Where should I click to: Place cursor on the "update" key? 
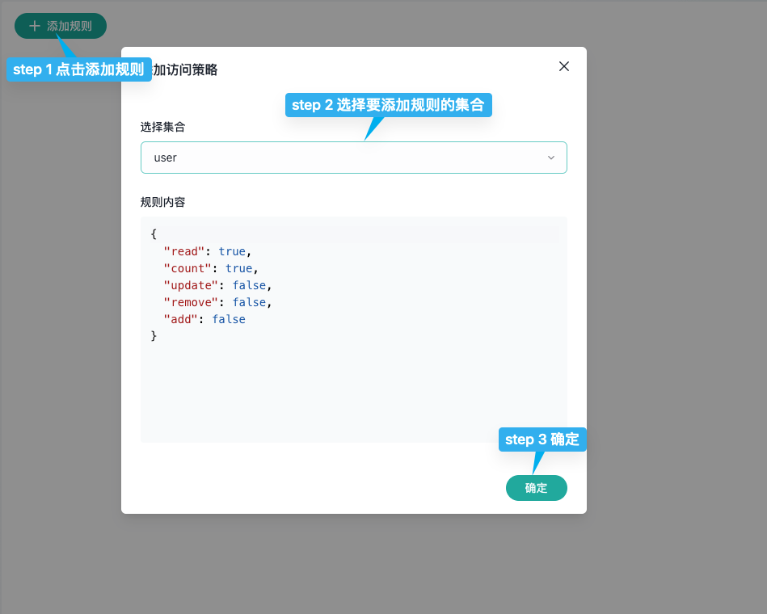pos(191,285)
